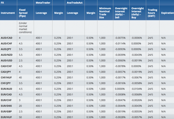Click the AUD/CHF instrument name
This screenshot has height=119, width=174.
click(x=6, y=44)
